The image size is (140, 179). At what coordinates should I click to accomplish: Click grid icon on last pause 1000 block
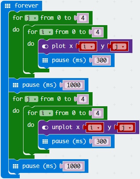[x=16, y=166]
